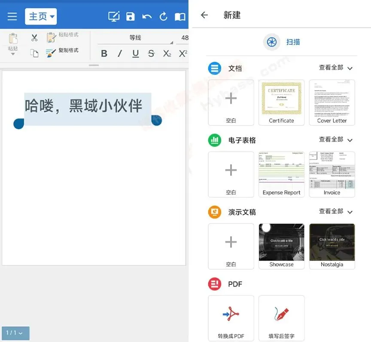Image resolution: width=371 pixels, height=342 pixels.
Task: Create a blank 空白 presentation
Action: 231,246
